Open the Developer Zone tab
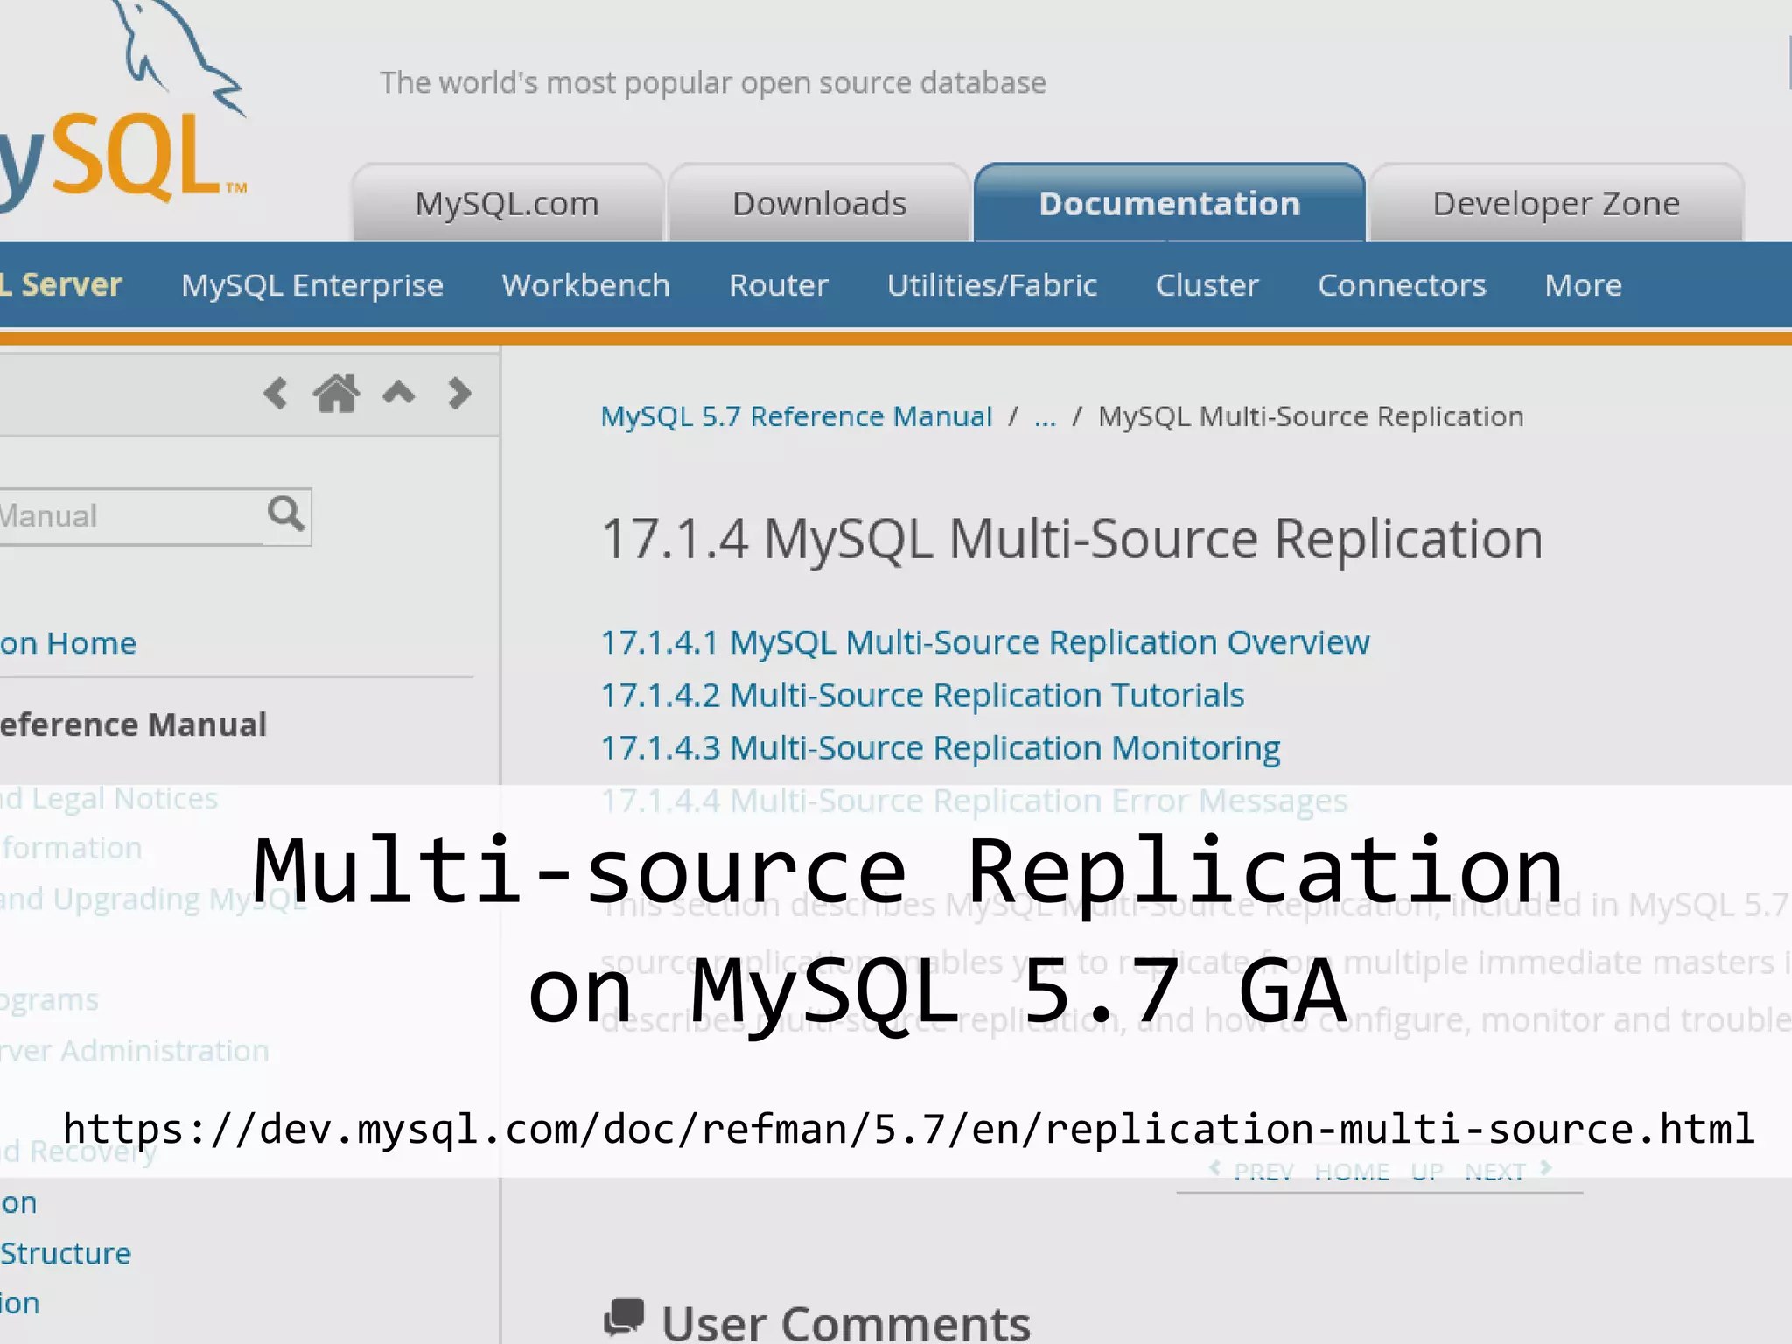 (1557, 203)
